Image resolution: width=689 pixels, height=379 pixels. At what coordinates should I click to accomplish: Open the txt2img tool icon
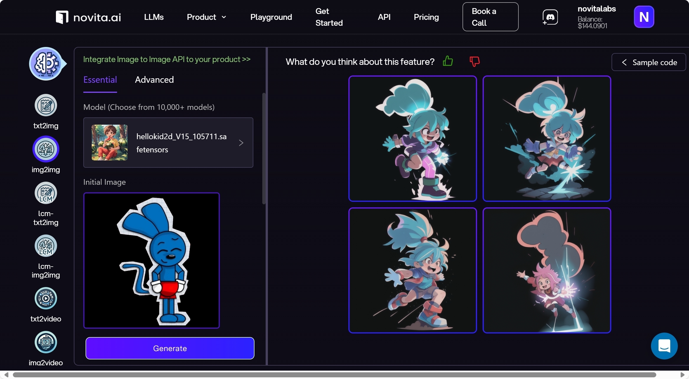(46, 106)
